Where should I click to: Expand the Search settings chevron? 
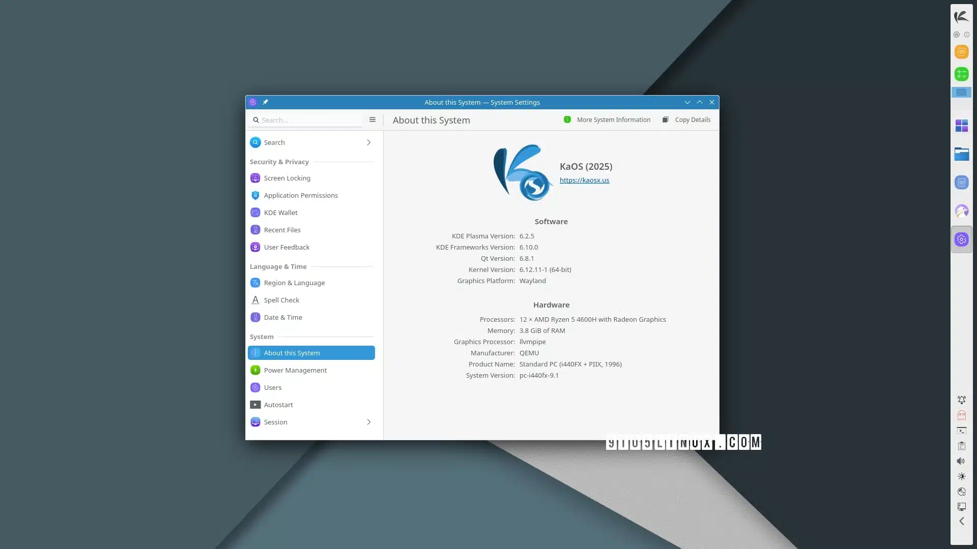pyautogui.click(x=369, y=142)
